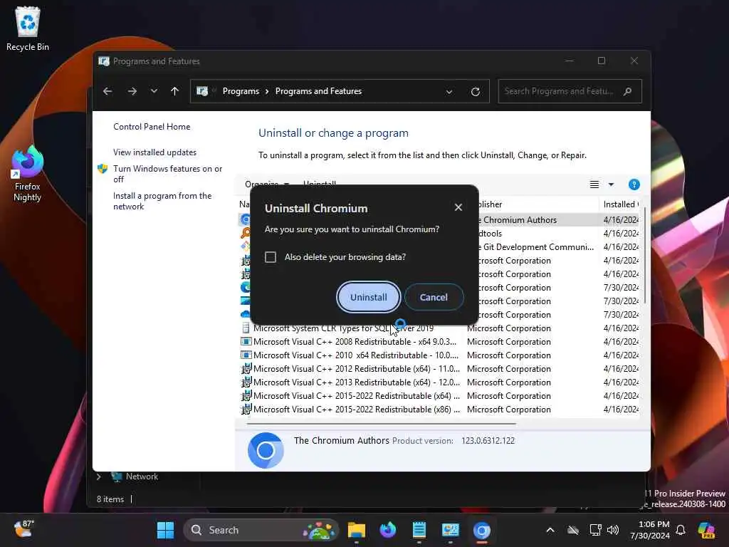Go back in Programs and Features

click(107, 91)
